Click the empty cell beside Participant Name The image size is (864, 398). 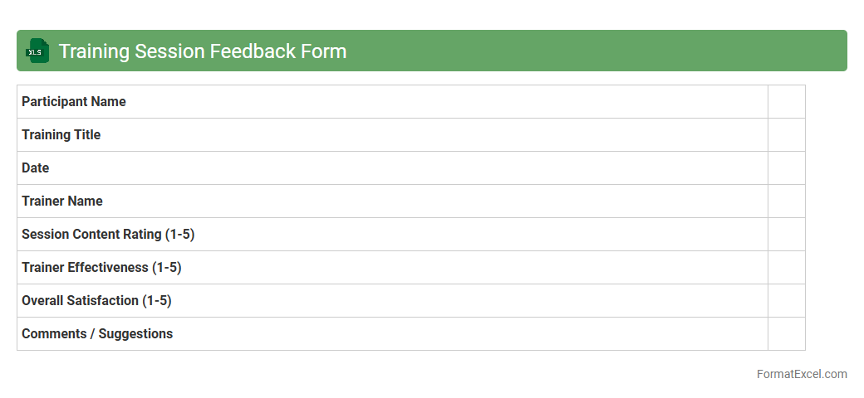point(786,102)
